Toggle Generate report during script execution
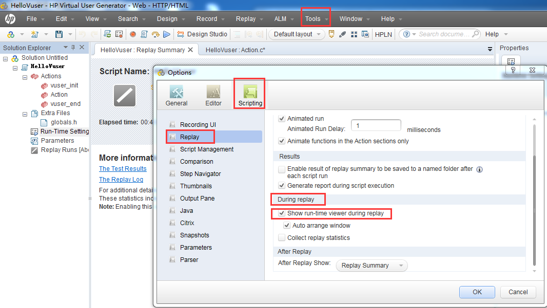 coord(282,186)
